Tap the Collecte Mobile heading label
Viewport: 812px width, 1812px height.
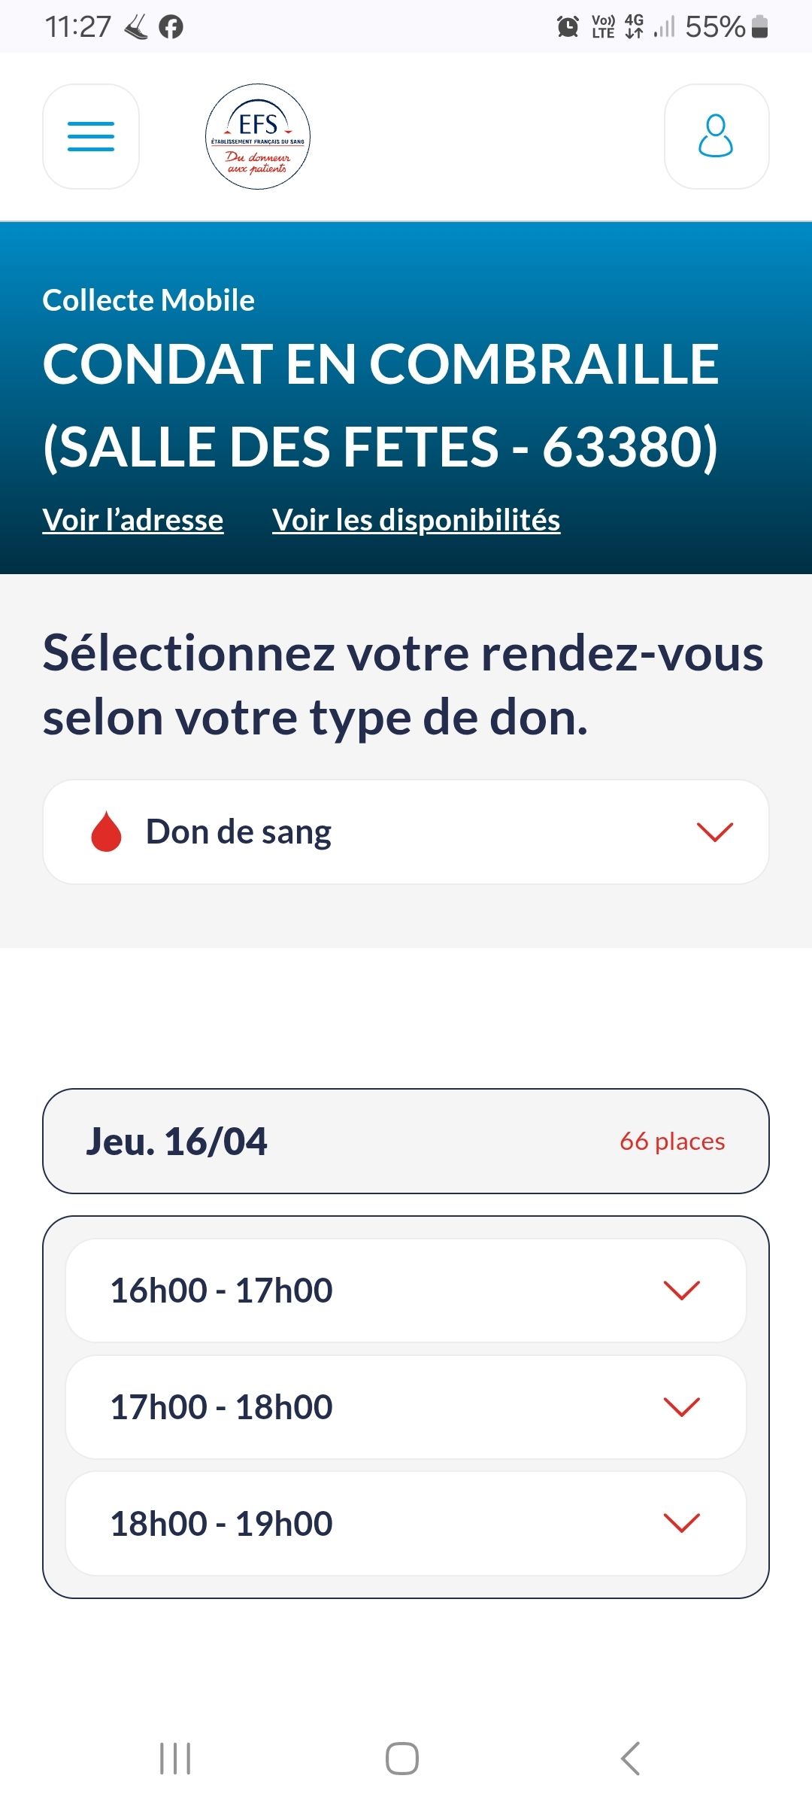point(149,300)
